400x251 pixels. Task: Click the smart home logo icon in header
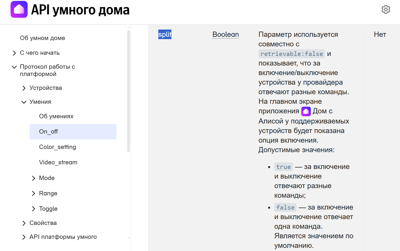pos(19,10)
